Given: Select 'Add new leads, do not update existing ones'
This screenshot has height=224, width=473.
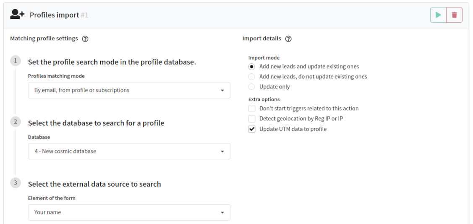Looking at the screenshot, I should pyautogui.click(x=251, y=77).
